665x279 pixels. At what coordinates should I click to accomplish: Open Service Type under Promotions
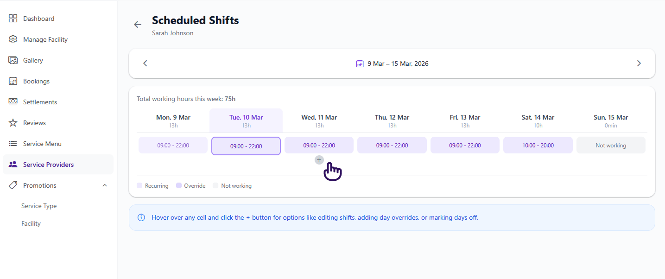(x=39, y=206)
